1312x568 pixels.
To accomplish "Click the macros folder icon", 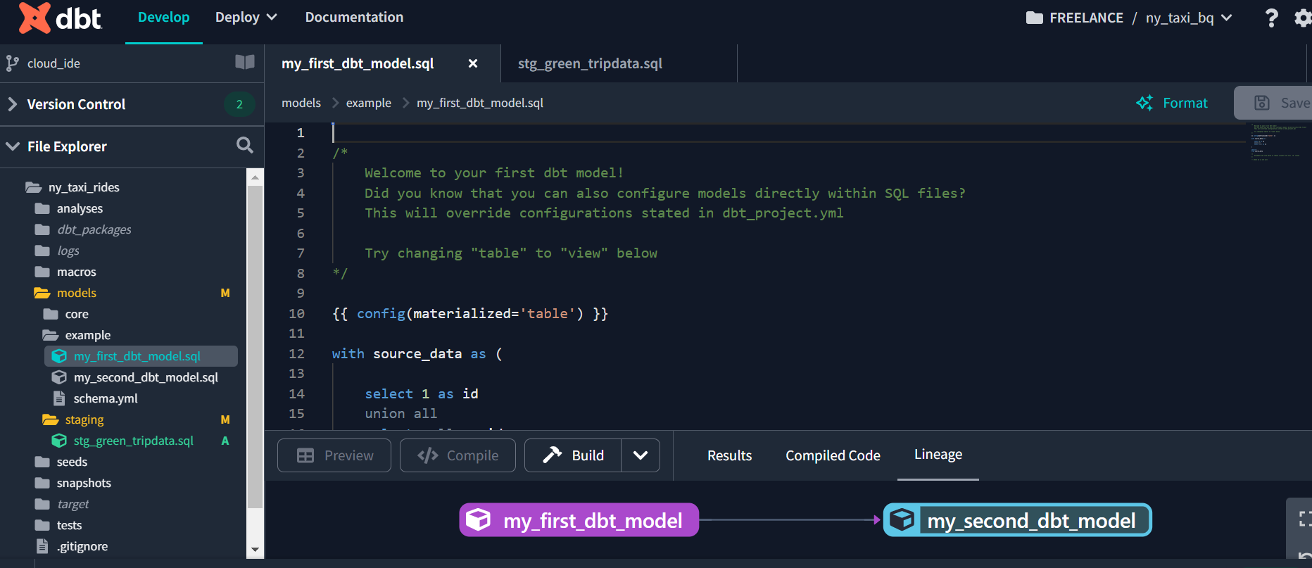I will coord(42,272).
